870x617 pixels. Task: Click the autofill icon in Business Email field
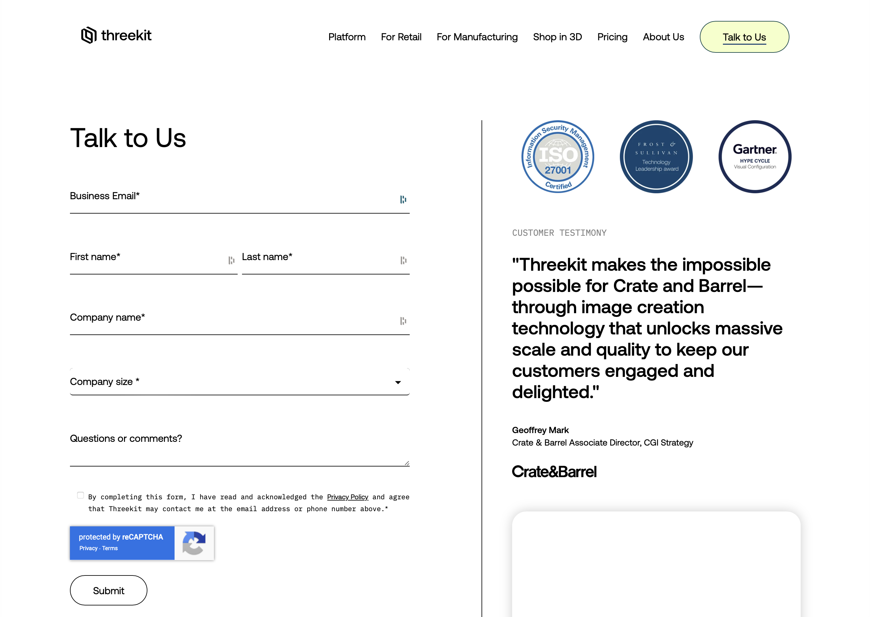pyautogui.click(x=403, y=200)
